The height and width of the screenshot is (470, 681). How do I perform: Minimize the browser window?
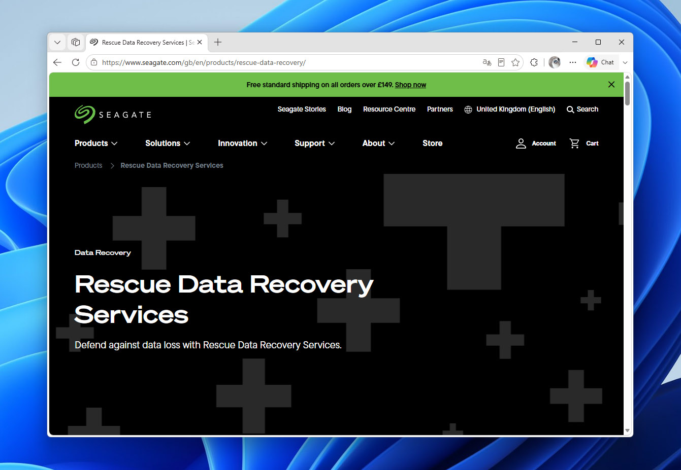click(575, 42)
